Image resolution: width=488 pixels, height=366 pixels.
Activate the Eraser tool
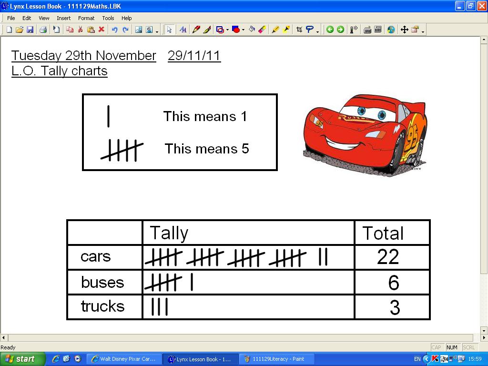pos(263,30)
